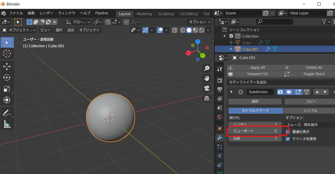Toggle Subdivision modifier edit mode display
This screenshot has height=174, width=335.
click(x=298, y=92)
